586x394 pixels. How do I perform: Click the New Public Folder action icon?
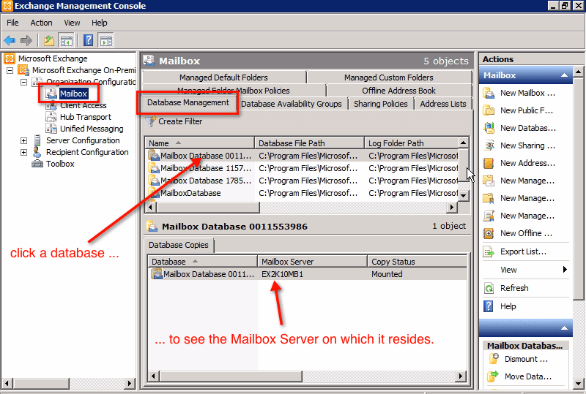tap(489, 110)
